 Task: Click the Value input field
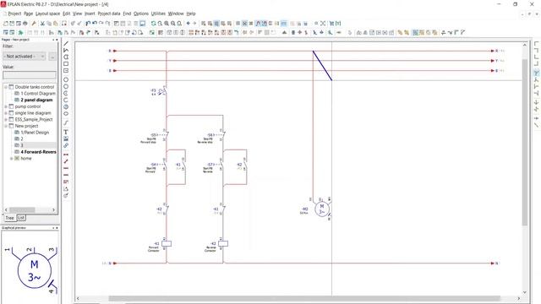30,75
